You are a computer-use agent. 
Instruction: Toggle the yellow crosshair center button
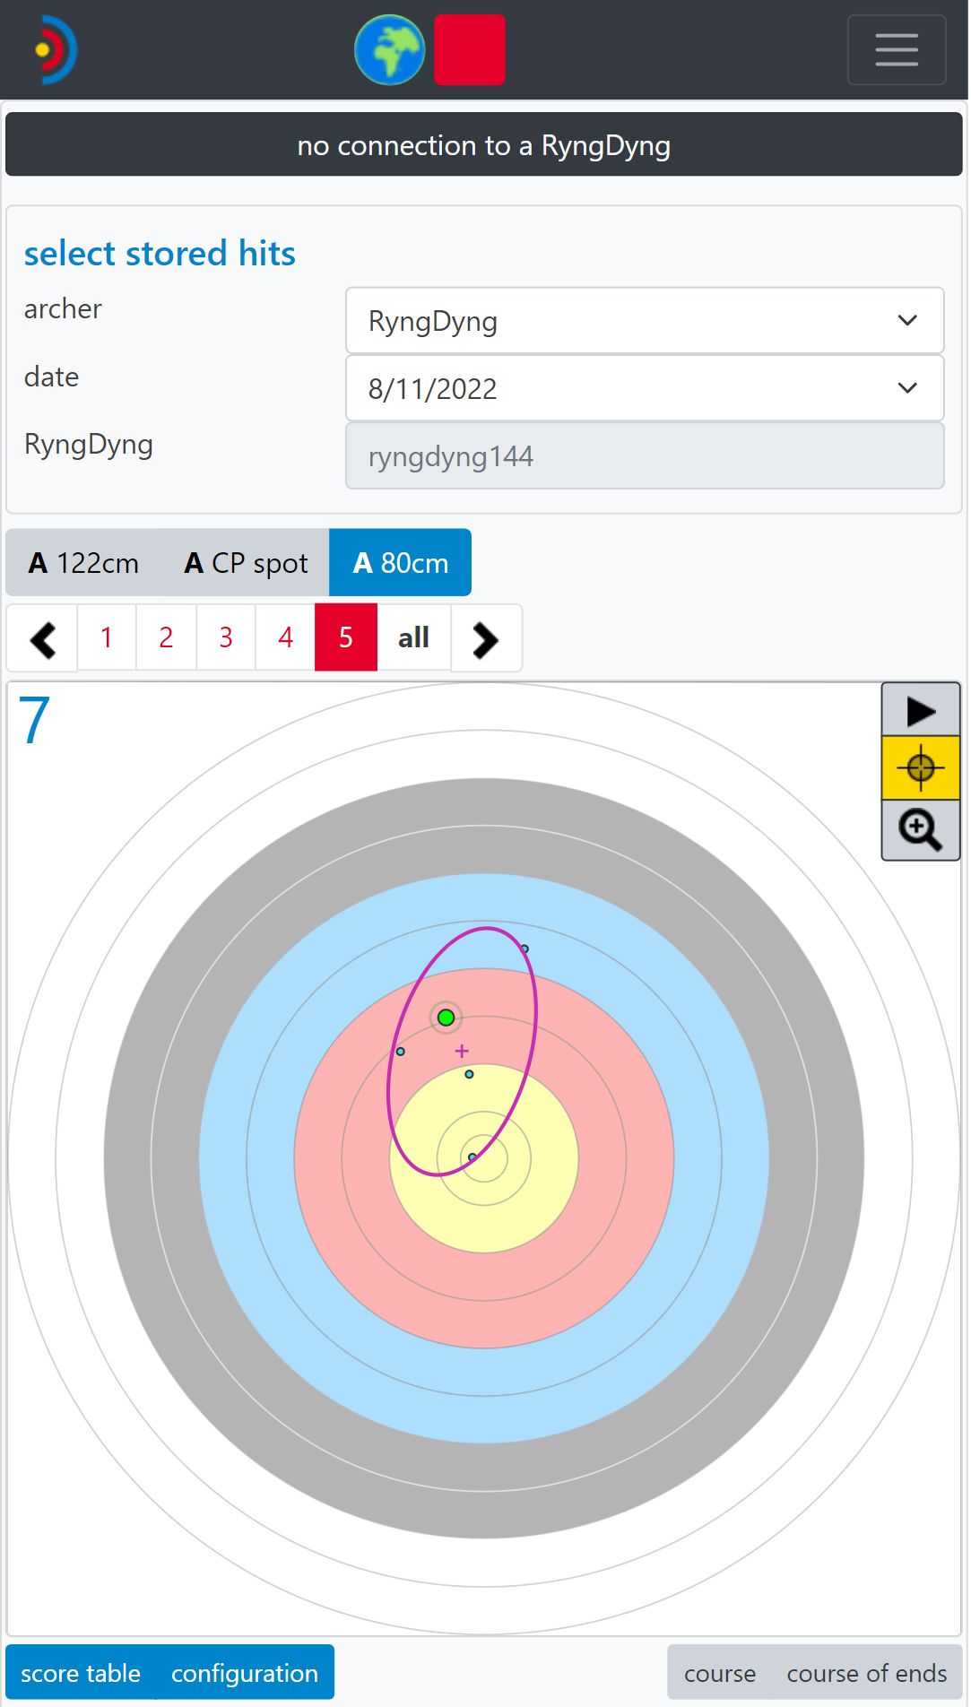[920, 768]
